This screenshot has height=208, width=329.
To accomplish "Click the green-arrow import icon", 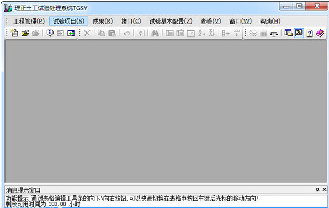I will coord(71,33).
